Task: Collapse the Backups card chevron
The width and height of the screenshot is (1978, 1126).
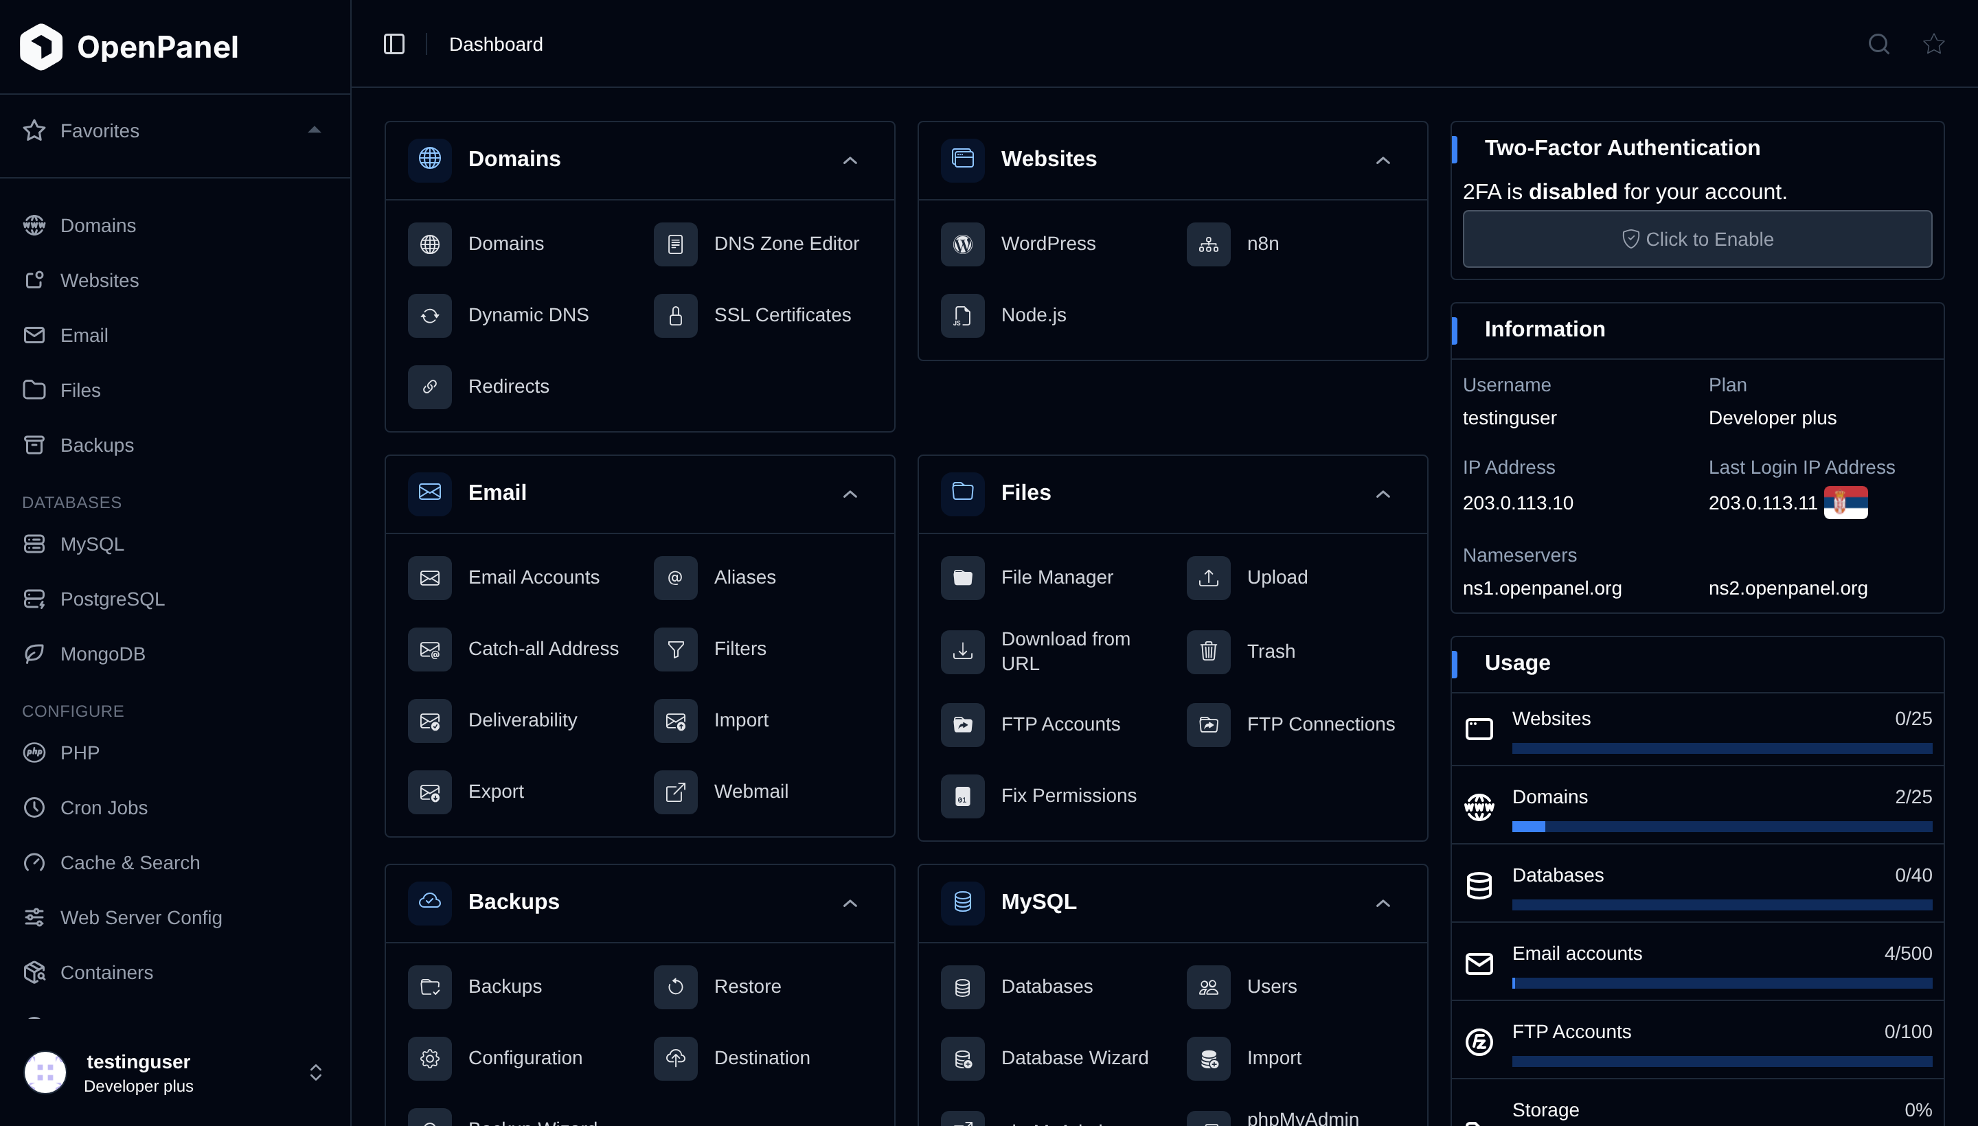Action: (850, 902)
